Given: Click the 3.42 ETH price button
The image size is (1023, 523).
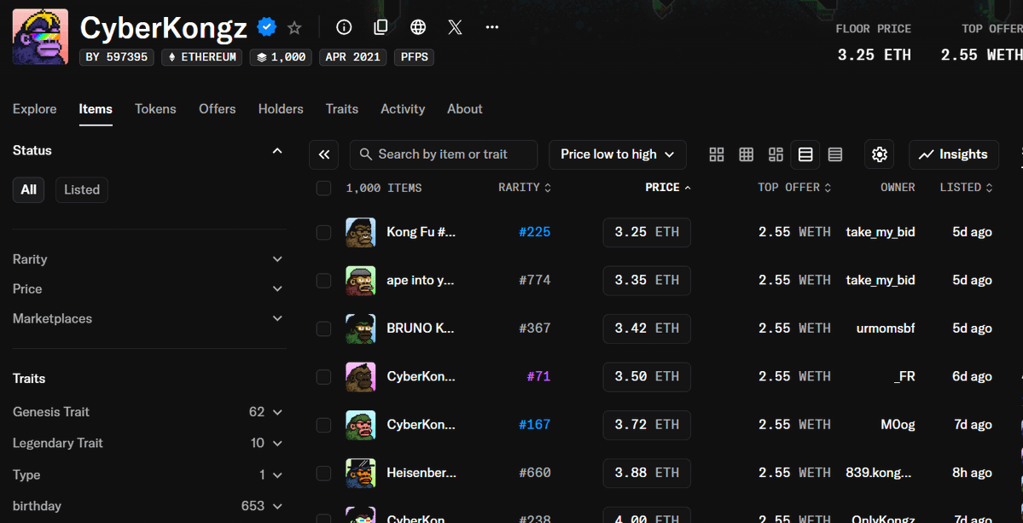Looking at the screenshot, I should coord(647,328).
